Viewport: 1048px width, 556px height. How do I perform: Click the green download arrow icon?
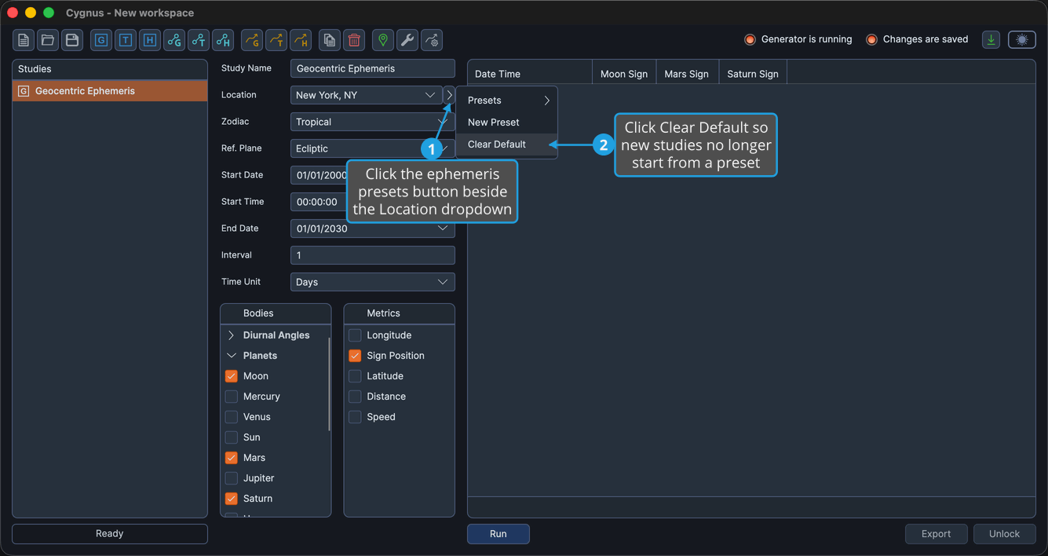pyautogui.click(x=991, y=39)
